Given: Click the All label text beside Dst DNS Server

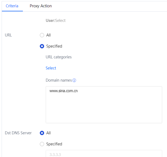Looking at the screenshot, I should pos(48,133).
